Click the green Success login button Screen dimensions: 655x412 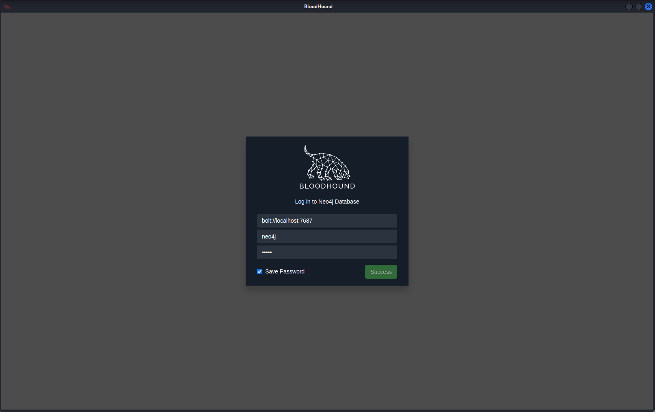[381, 272]
